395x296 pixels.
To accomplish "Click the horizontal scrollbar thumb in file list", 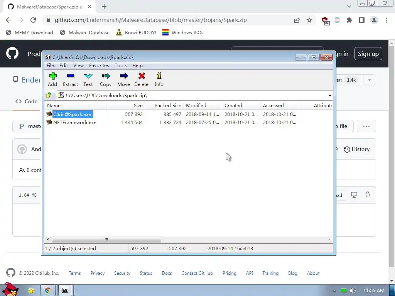I will pyautogui.click(x=106, y=239).
